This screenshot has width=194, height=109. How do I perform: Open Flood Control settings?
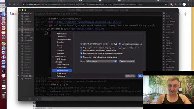coord(62,68)
